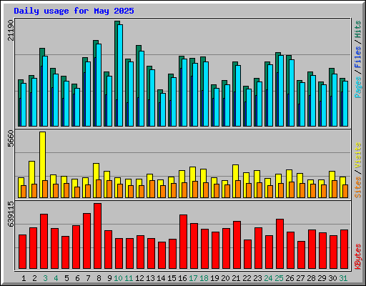
Task: Click day label 13 on the axis
Action: 150,278
